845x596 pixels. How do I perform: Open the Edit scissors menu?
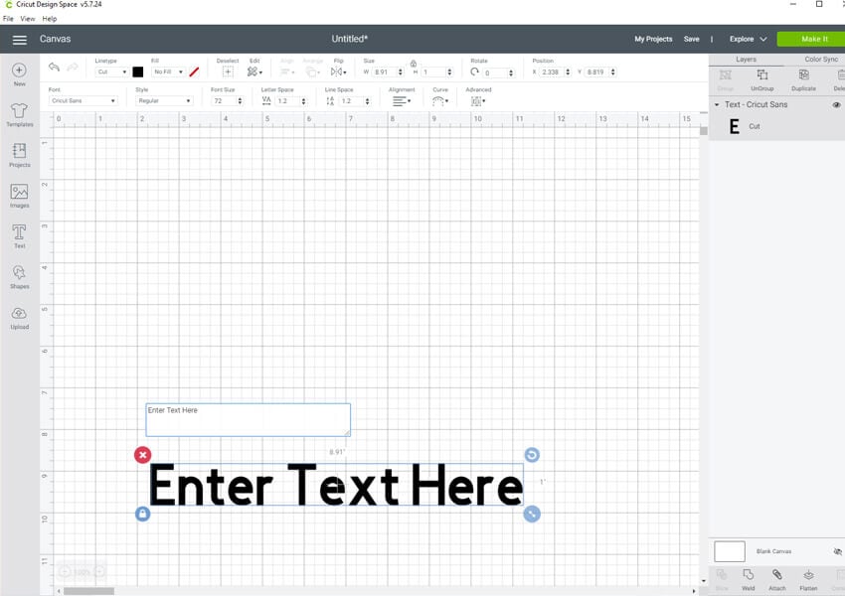click(x=254, y=72)
